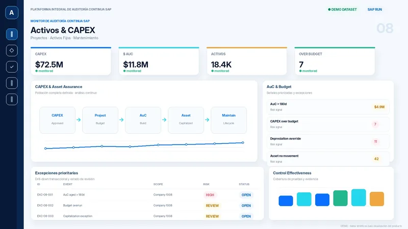Viewport: 408px width, 229px height.
Task: Click the 'Budget overrun' event
Action: (x=72, y=206)
